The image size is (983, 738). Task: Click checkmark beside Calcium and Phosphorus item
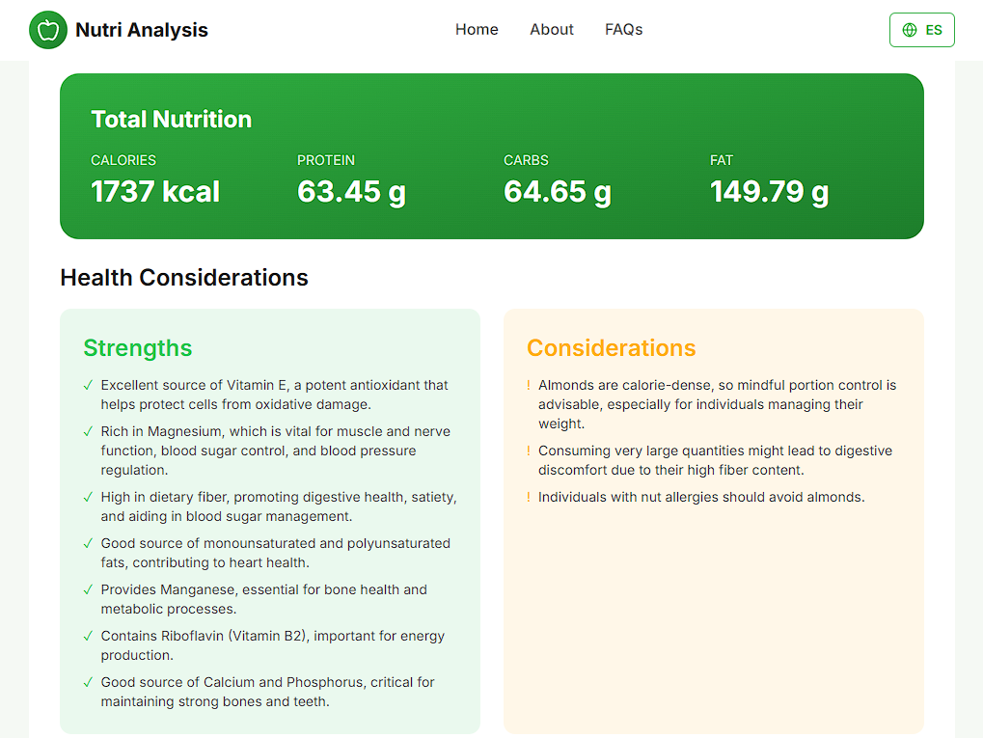point(88,682)
